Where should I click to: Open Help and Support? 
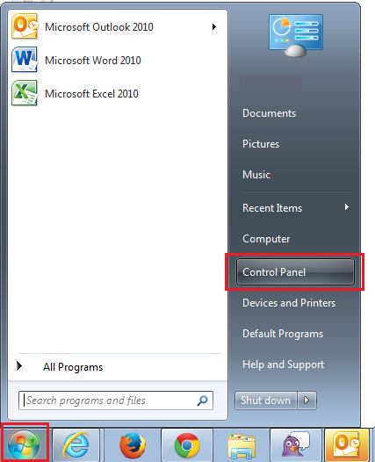click(x=283, y=365)
